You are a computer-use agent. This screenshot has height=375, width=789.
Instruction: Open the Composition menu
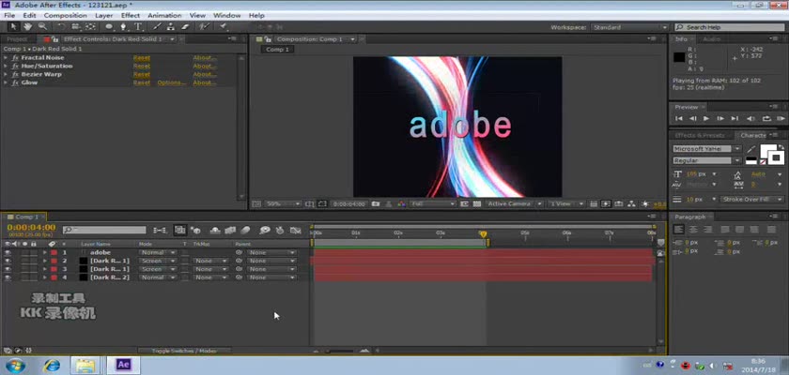65,16
